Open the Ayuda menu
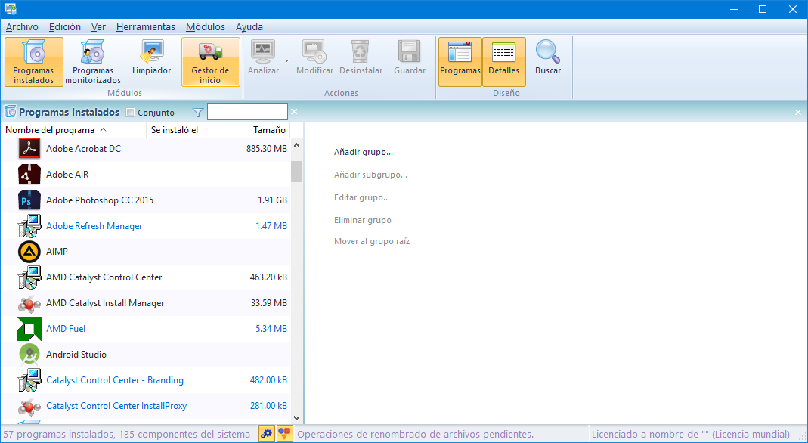The image size is (808, 443). tap(249, 26)
